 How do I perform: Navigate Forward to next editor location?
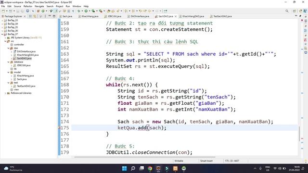(157, 11)
